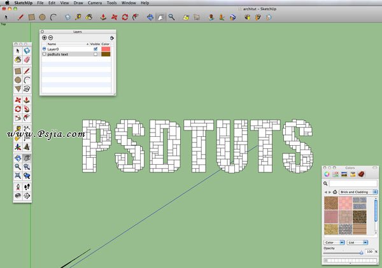Select the Circle tool in top toolbar
This screenshot has width=382, height=268.
click(42, 17)
